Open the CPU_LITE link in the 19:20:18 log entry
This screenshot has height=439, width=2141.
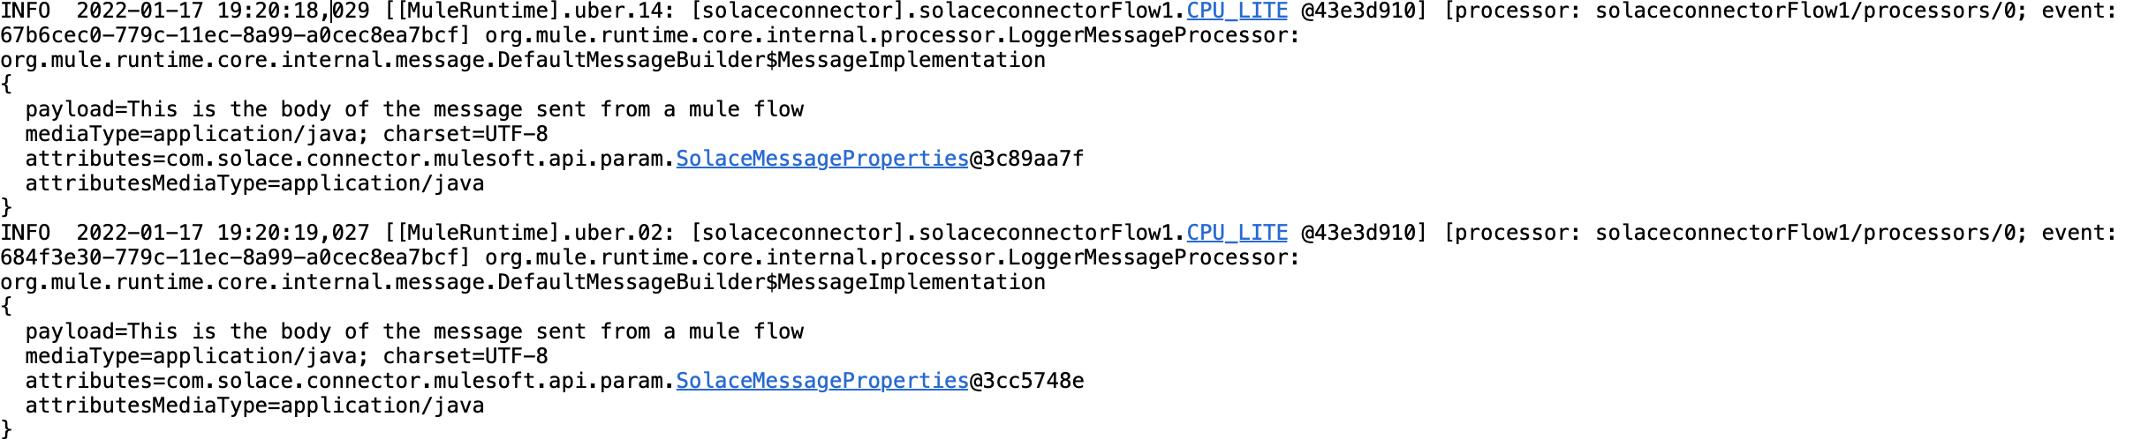[1237, 11]
